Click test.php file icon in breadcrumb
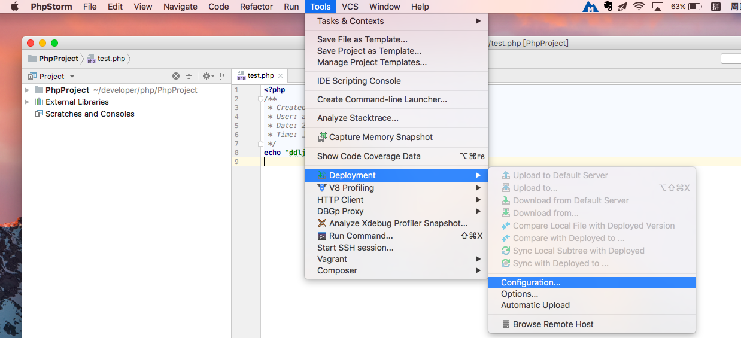 click(x=91, y=59)
